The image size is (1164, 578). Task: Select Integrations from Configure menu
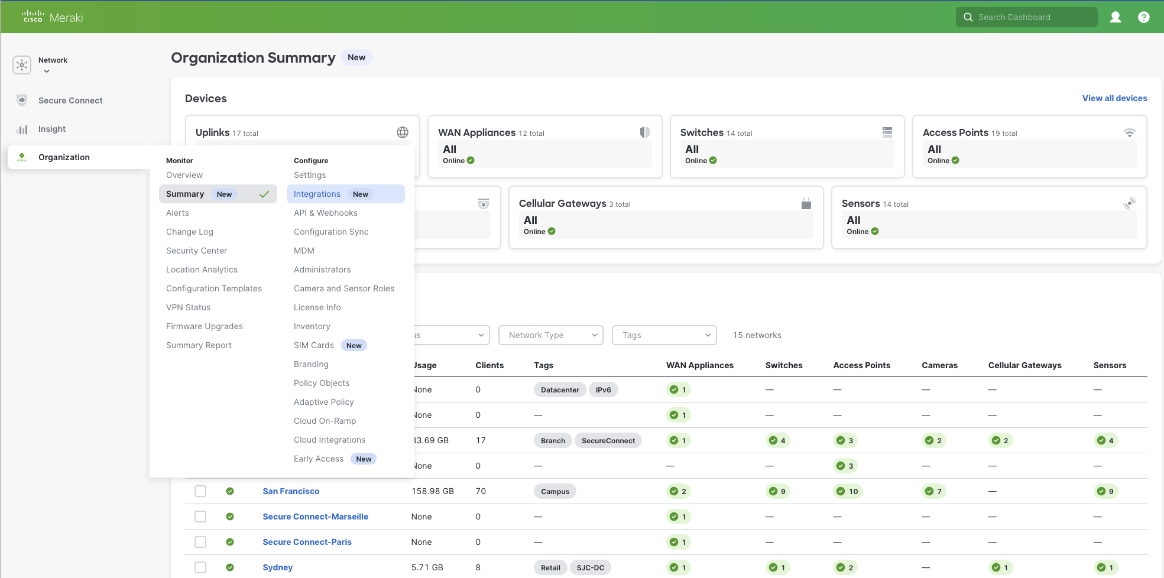(317, 194)
